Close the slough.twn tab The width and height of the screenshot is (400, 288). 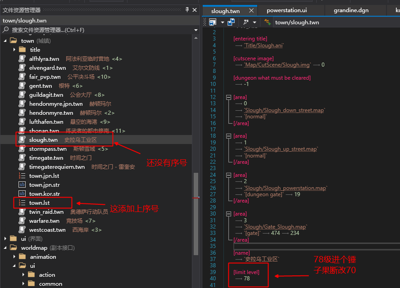(251, 10)
